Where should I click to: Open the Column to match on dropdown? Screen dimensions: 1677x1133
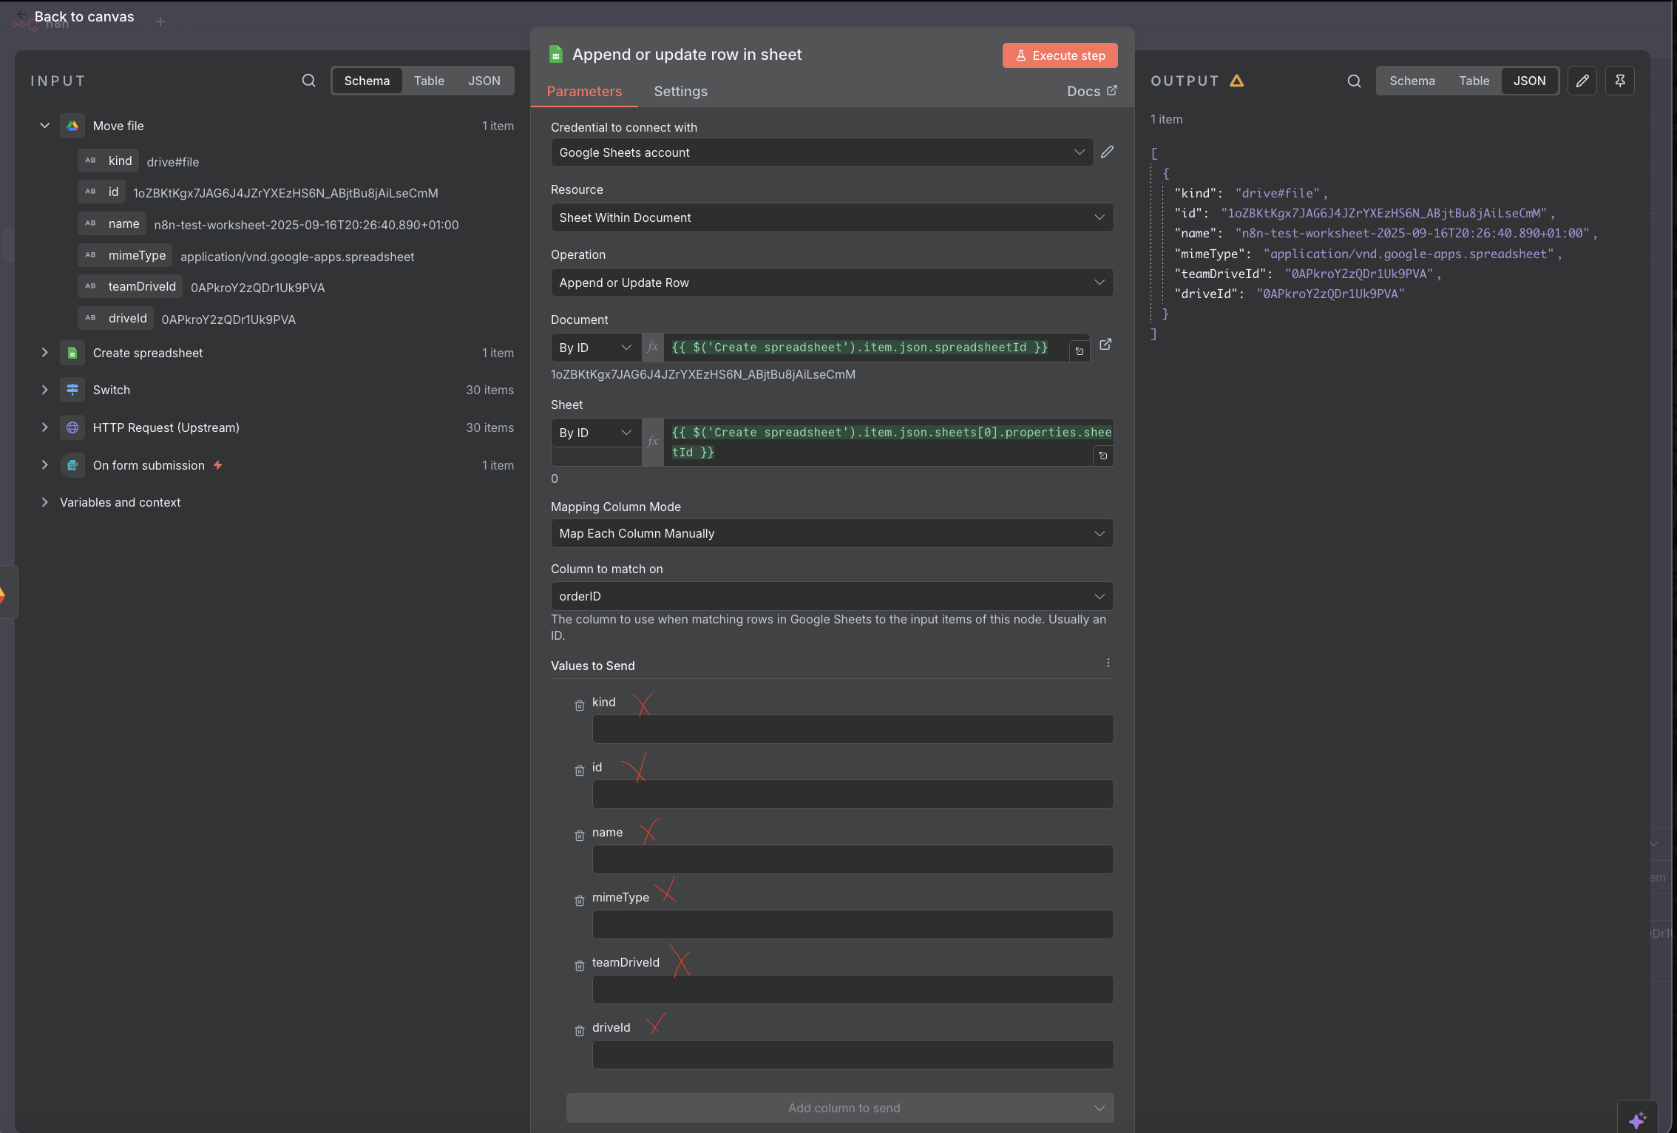831,596
